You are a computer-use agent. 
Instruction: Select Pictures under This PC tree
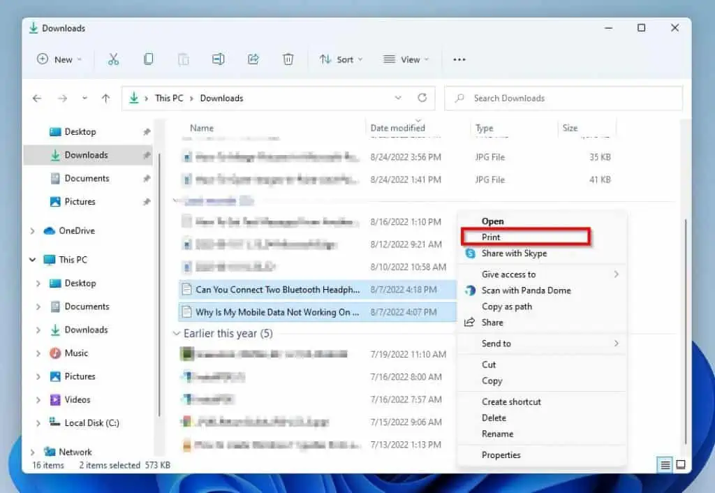pos(80,376)
